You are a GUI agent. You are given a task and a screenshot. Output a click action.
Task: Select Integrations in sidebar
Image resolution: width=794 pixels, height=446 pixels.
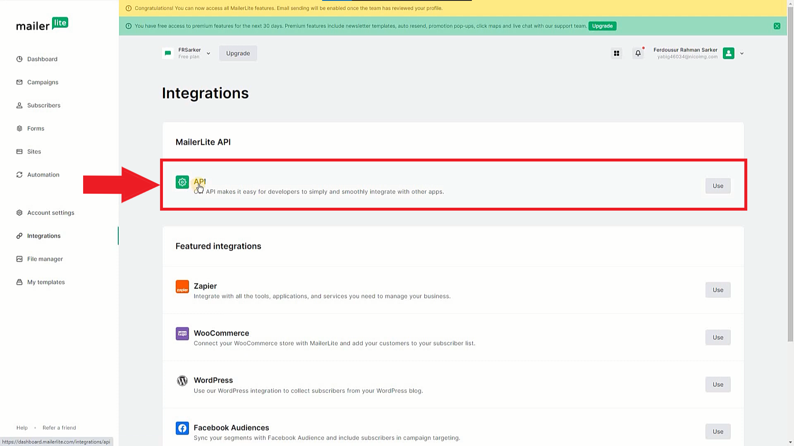(x=44, y=236)
